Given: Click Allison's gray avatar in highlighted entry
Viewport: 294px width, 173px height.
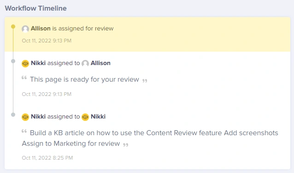Looking at the screenshot, I should click(x=25, y=29).
